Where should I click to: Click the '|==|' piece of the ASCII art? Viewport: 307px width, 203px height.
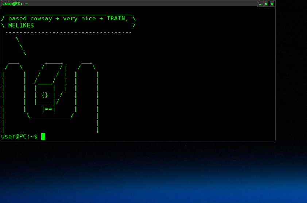coord(48,109)
